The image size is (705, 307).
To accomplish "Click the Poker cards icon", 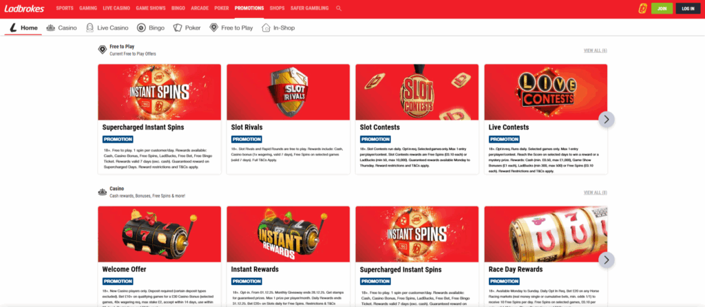I will (x=178, y=28).
